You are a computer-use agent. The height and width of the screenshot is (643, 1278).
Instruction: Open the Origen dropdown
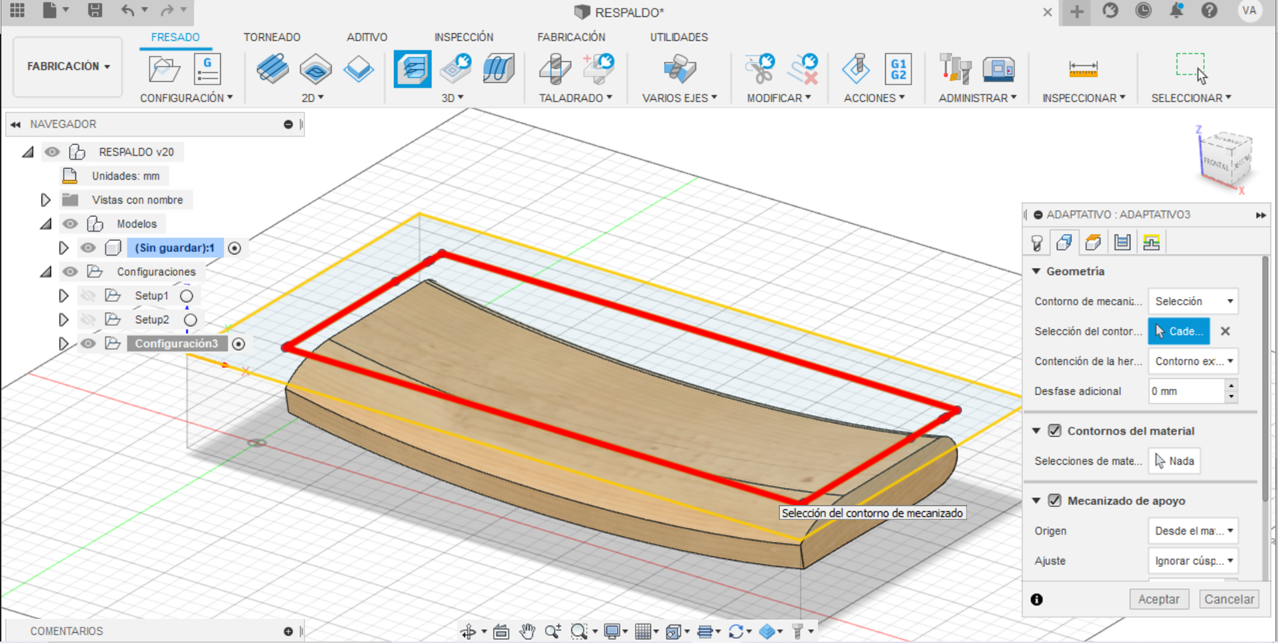pos(1193,531)
